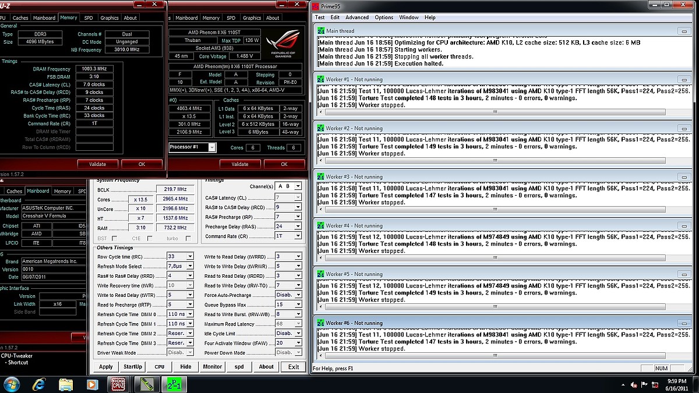Switch to ROG CPU-Z taskbar icon
Screen dimensions: 699x393
[x=119, y=384]
